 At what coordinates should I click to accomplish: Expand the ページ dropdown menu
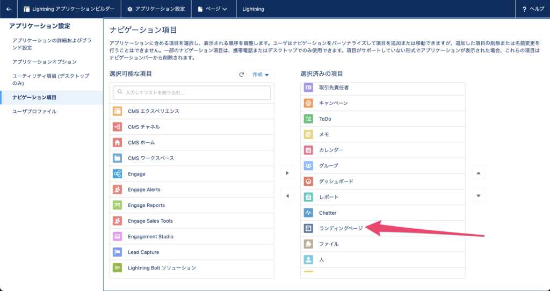pyautogui.click(x=213, y=9)
